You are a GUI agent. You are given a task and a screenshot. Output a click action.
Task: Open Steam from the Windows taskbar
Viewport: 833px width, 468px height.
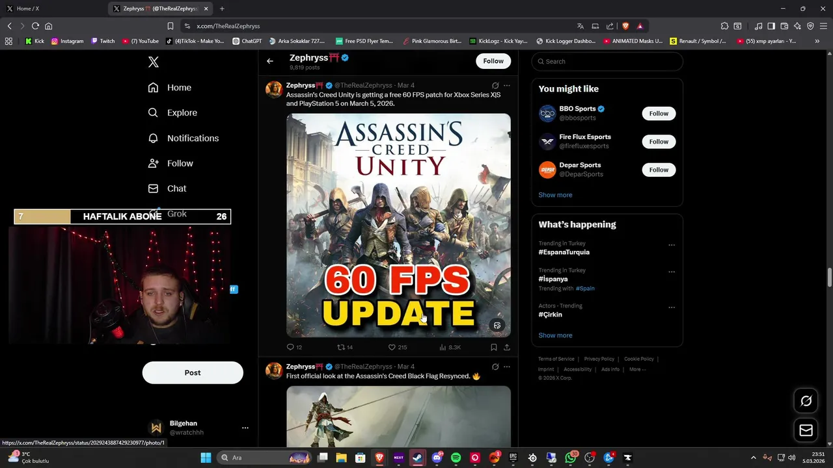coord(417,458)
